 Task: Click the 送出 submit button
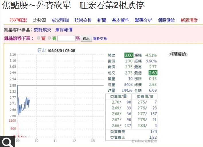(x=86, y=39)
